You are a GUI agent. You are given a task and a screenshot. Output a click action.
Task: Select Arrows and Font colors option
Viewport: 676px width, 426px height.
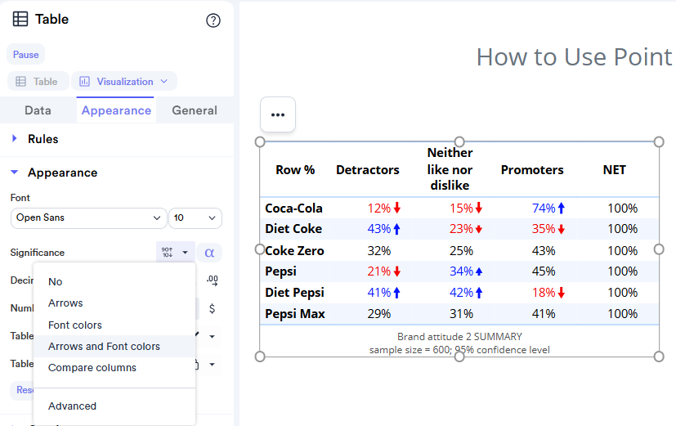point(114,346)
